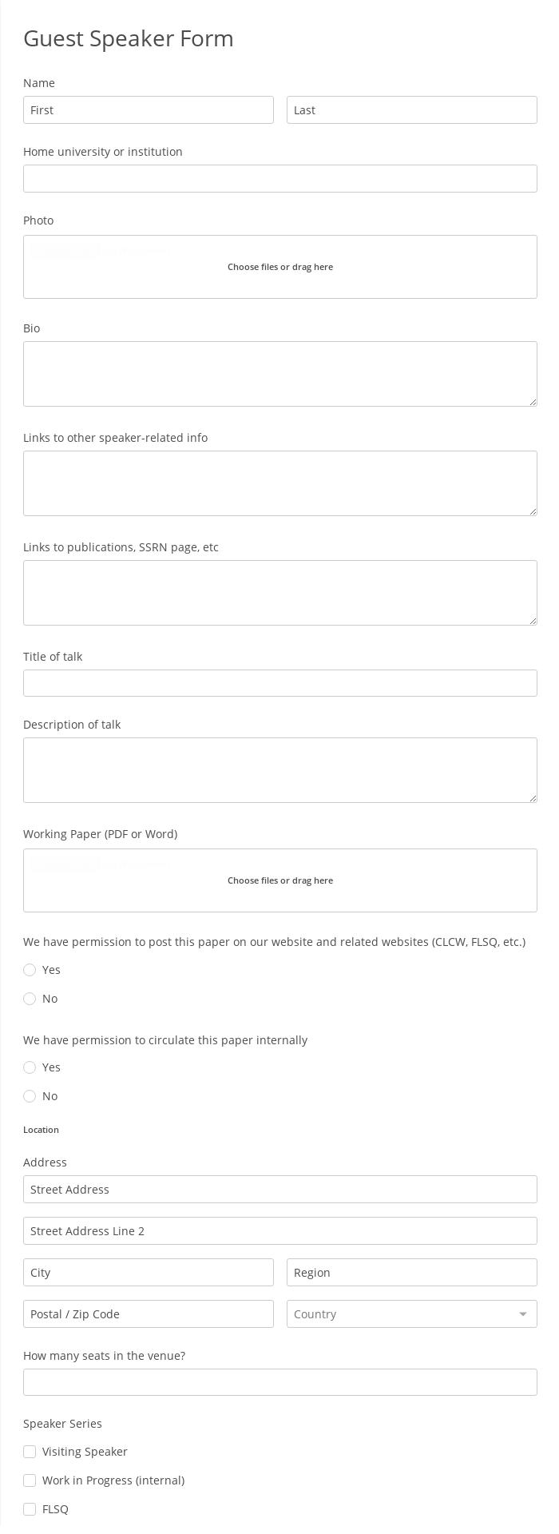Viewport: 559px width, 1534px height.
Task: Open the Photo file upload area
Action: pyautogui.click(x=279, y=266)
